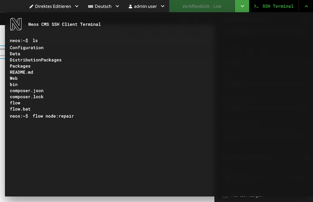
Task: Click the SSH Terminal prompt icon
Action: tap(256, 6)
